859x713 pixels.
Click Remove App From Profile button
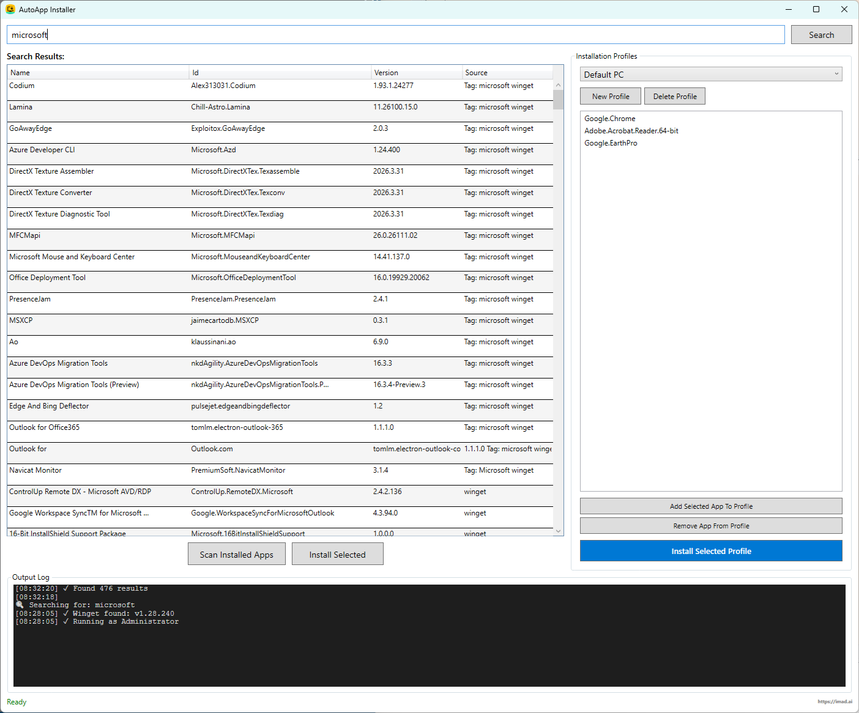711,526
